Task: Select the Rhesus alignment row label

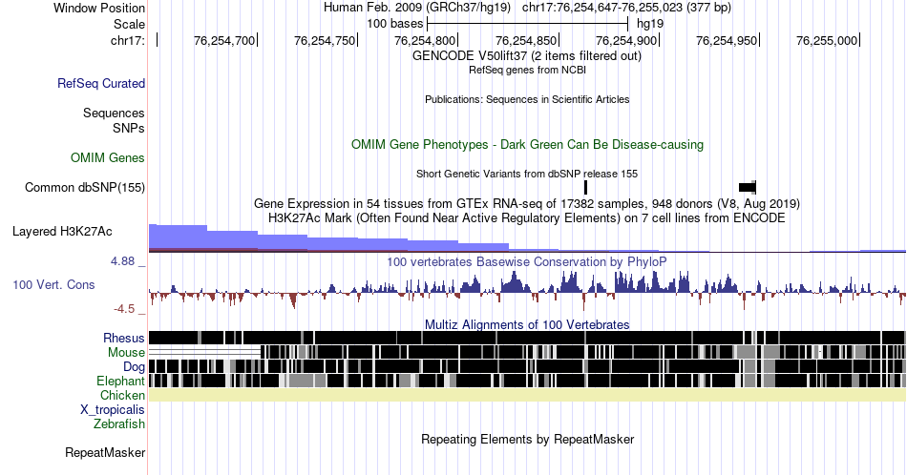Action: point(124,338)
